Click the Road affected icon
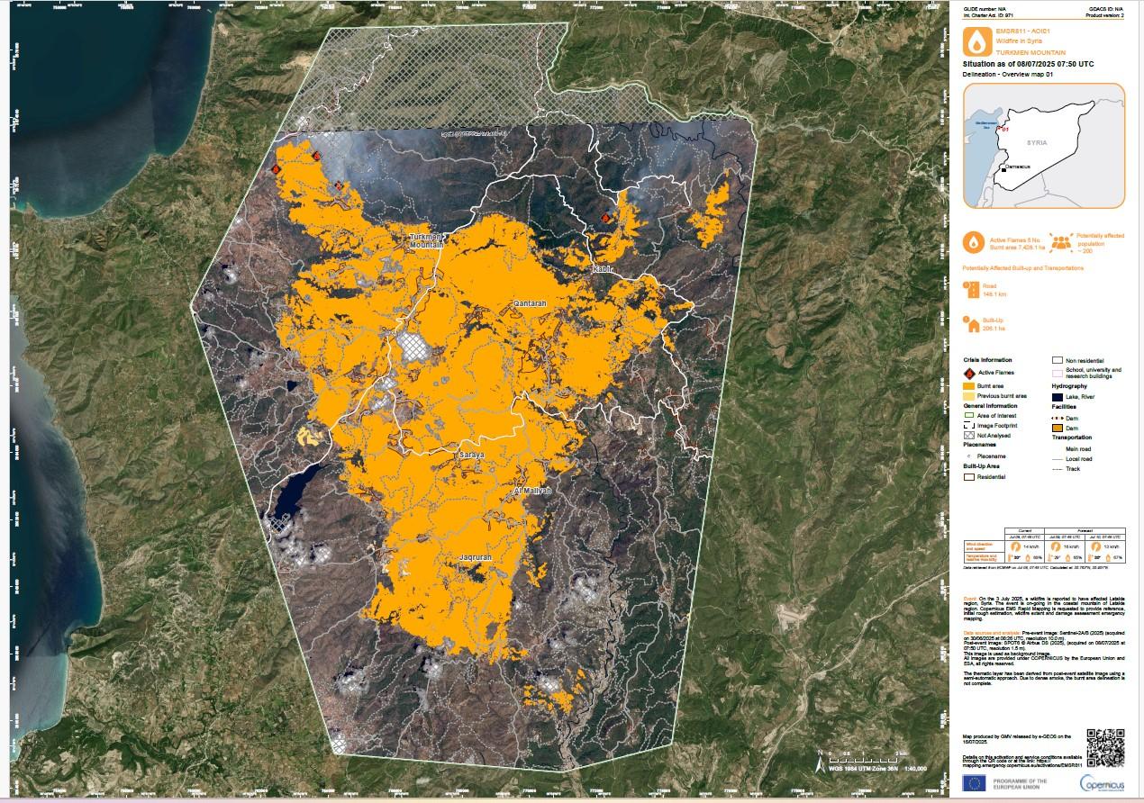This screenshot has height=803, width=1144. point(971,289)
